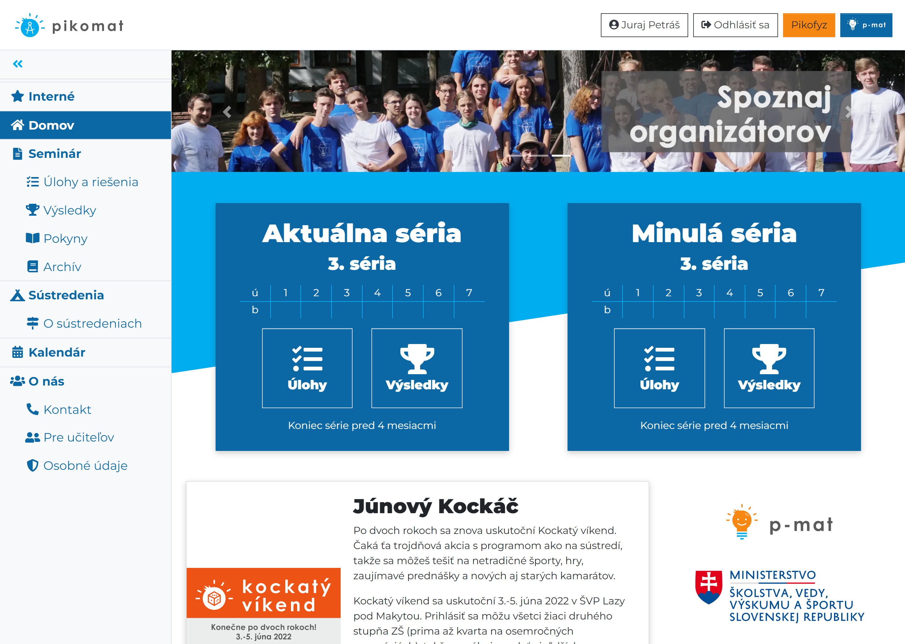Viewport: 905px width, 644px height.
Task: Select the Úlohy a riešenia list icon
Action: pos(33,182)
